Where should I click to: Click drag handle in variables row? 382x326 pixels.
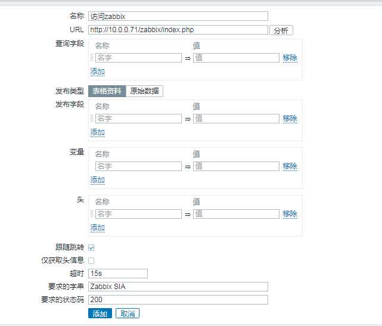pyautogui.click(x=92, y=166)
